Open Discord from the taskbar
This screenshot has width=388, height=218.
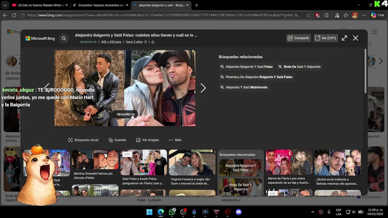(239, 212)
